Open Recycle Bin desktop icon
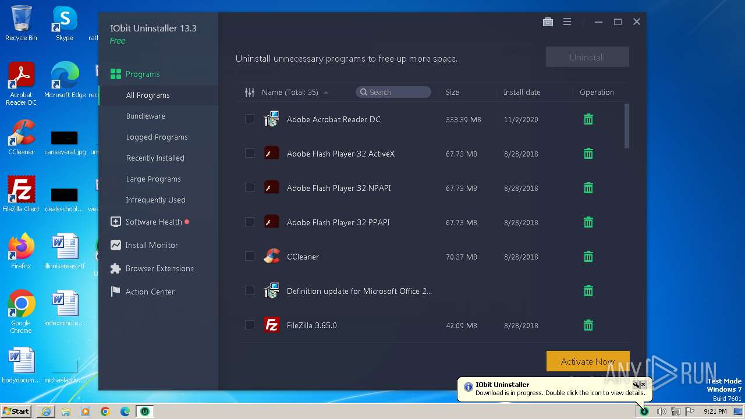Image resolution: width=745 pixels, height=419 pixels. [x=21, y=23]
